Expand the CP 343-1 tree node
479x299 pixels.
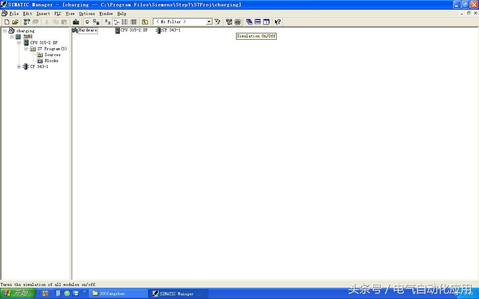(x=19, y=67)
